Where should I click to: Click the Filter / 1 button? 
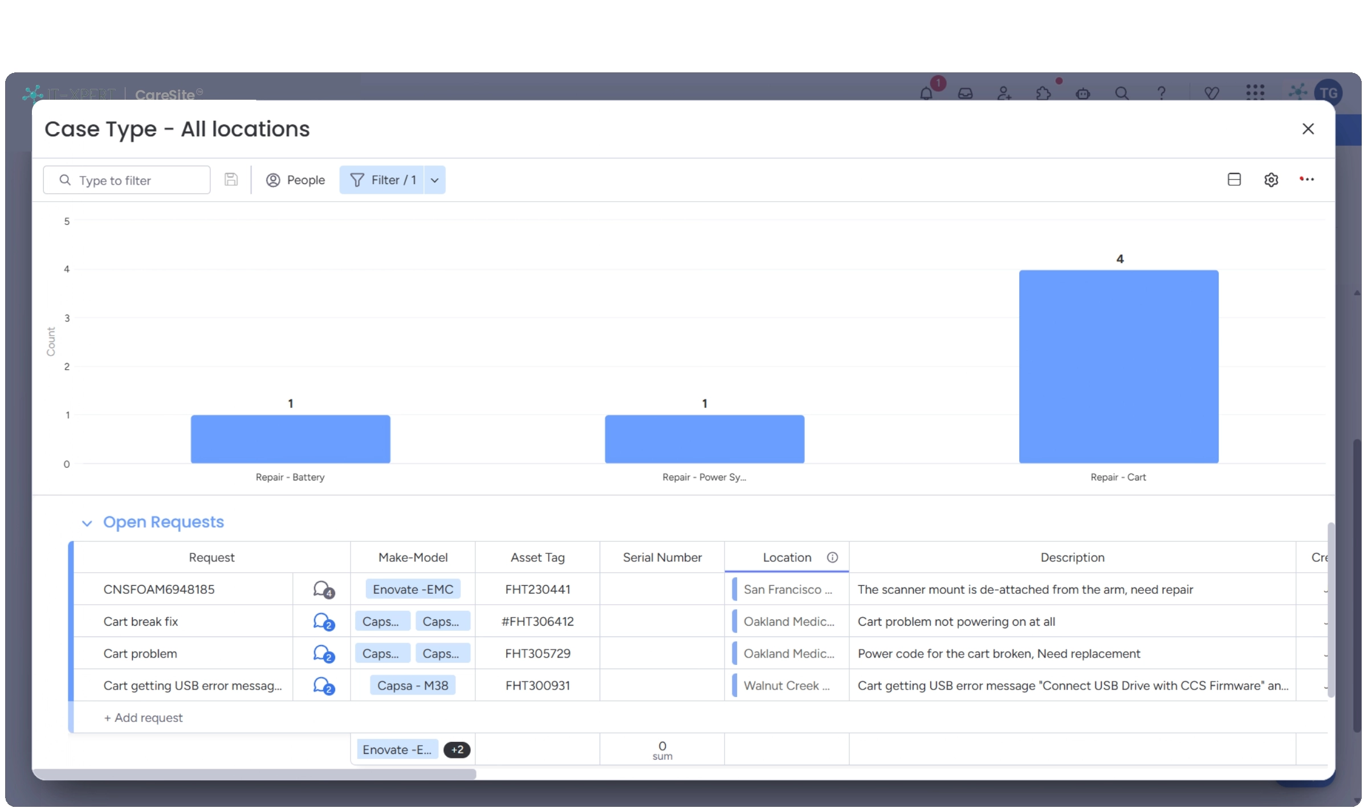[x=382, y=180]
